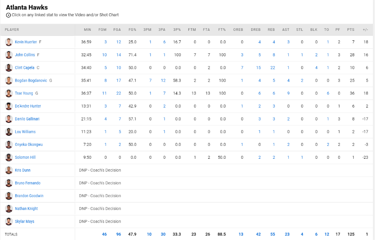375x240 pixels.
Task: Click the OREB column header
Action: [x=238, y=30]
